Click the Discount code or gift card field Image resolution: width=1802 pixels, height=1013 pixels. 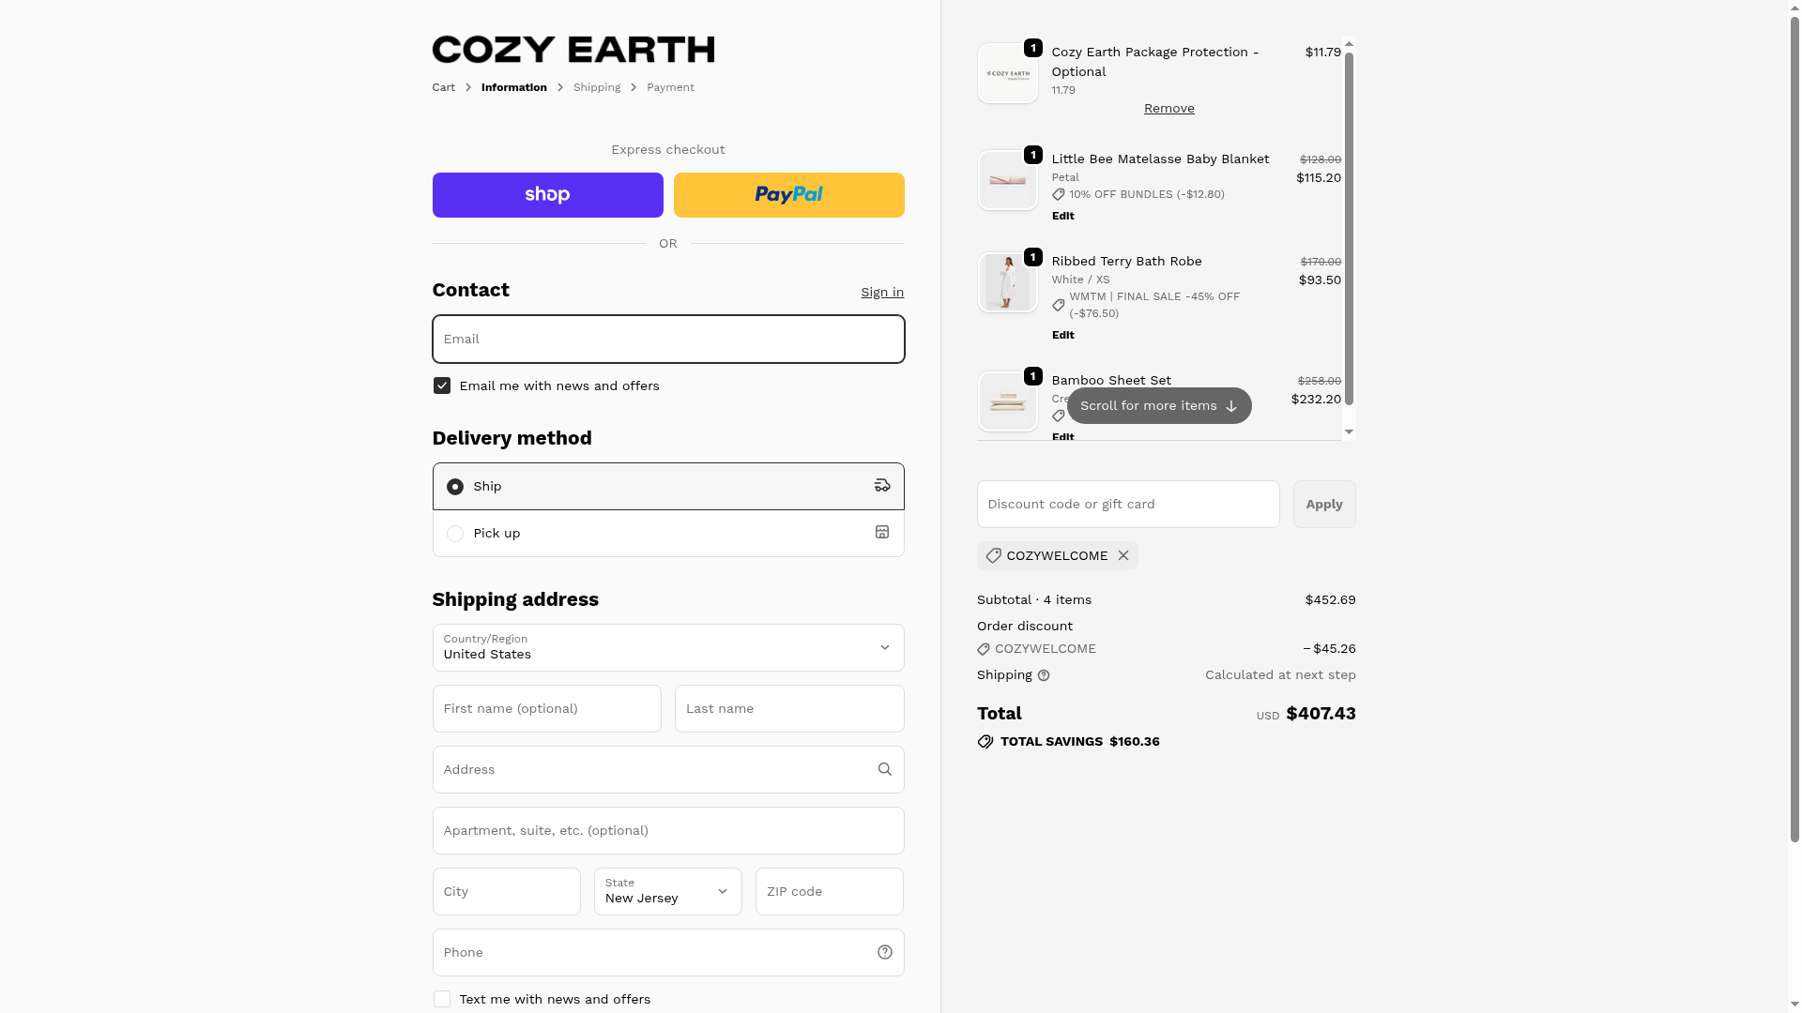[x=1127, y=504]
